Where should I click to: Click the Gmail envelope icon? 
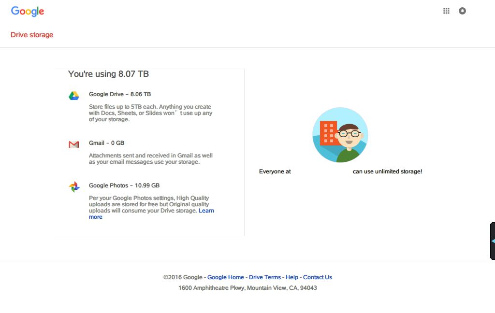pos(73,144)
